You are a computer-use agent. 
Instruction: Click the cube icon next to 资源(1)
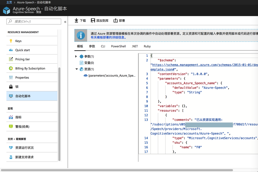(x=82, y=69)
